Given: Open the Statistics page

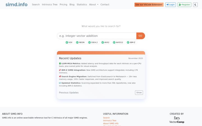Looking at the screenshot, I should [82, 4].
